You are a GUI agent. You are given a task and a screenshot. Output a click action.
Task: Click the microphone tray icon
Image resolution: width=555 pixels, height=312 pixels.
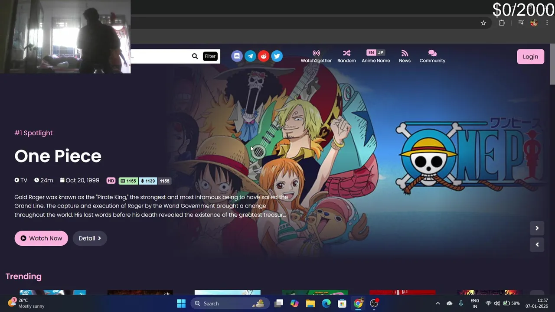[461, 303]
